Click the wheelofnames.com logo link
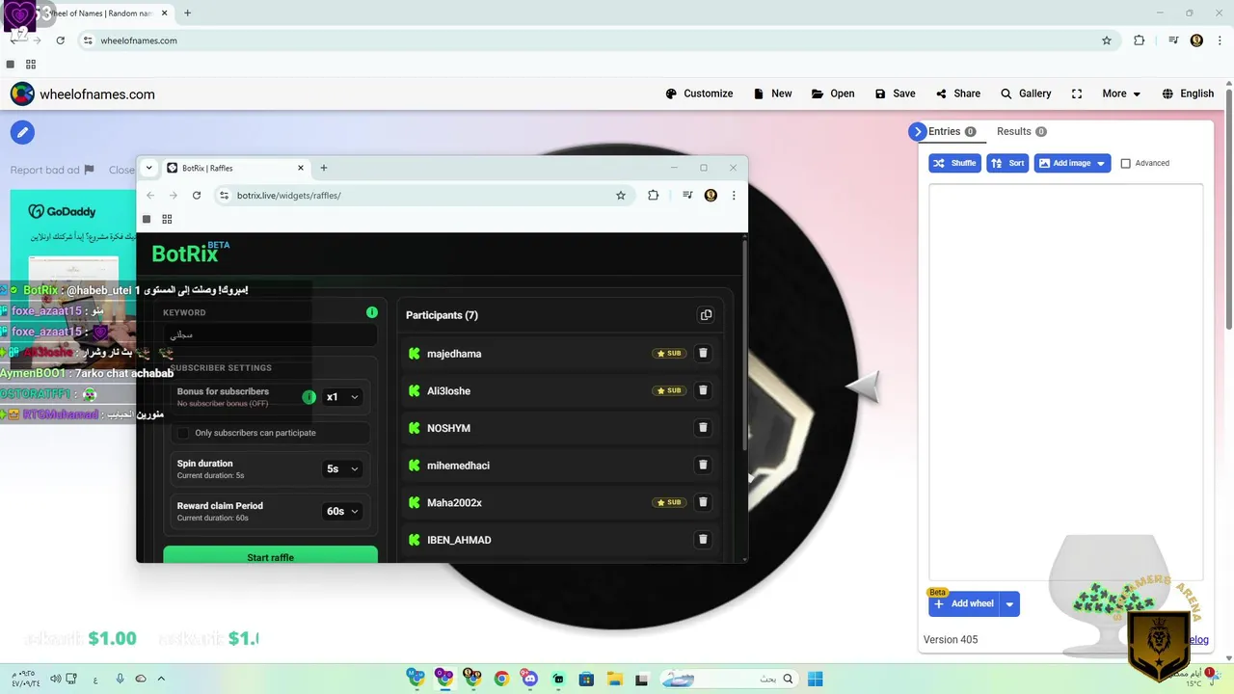The height and width of the screenshot is (694, 1234). (83, 93)
